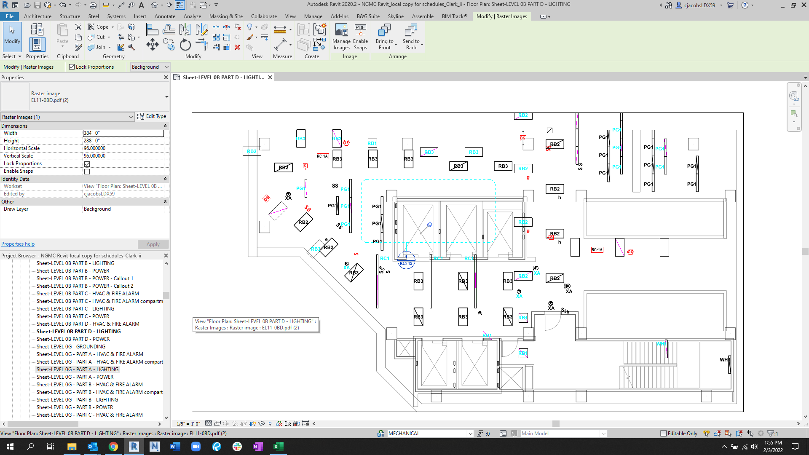The width and height of the screenshot is (809, 455).
Task: Click the Apply button in Properties
Action: pyautogui.click(x=153, y=244)
